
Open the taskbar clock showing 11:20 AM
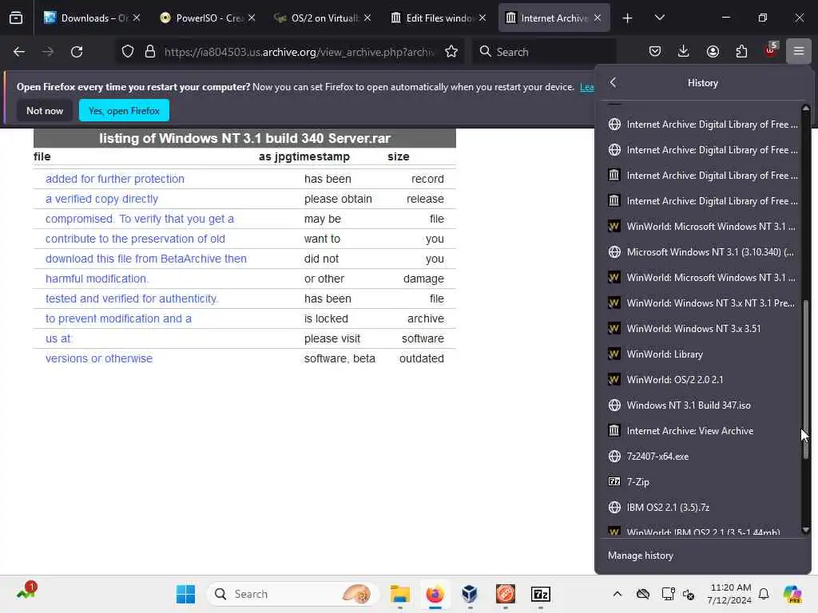pos(729,594)
